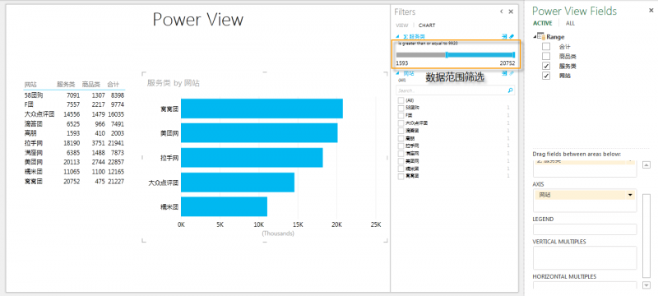Image resolution: width=658 pixels, height=296 pixels.
Task: Check 窝窝团 in the filter list
Action: [x=401, y=176]
